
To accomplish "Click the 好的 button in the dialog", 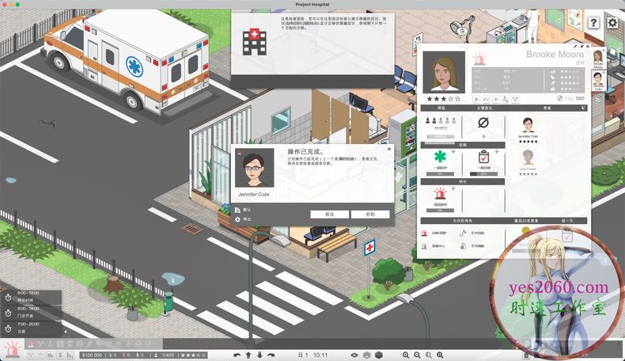I will click(x=370, y=214).
